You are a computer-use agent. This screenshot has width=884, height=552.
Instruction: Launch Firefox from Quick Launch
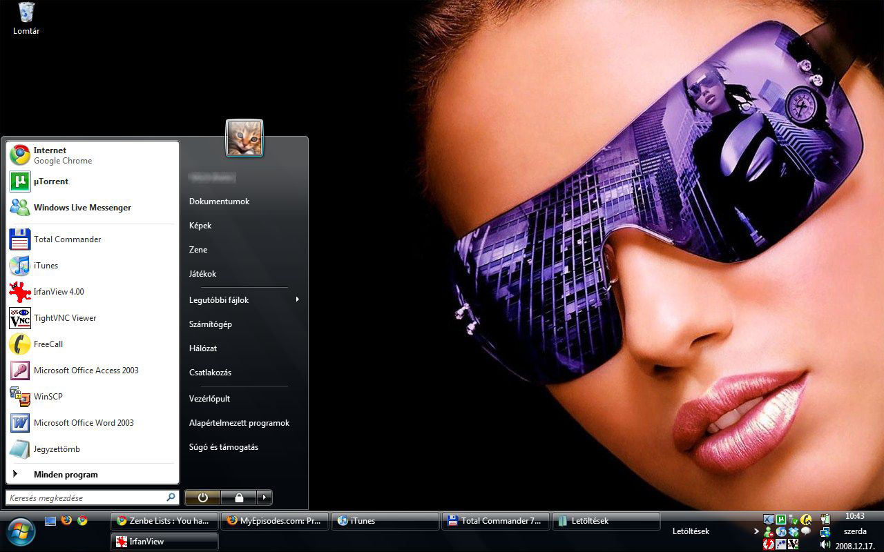pos(66,521)
